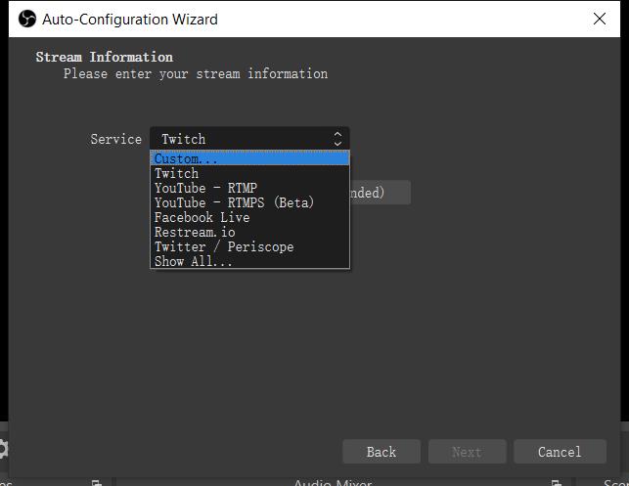The width and height of the screenshot is (629, 486).
Task: Click the Audio Mixer panel title
Action: pos(331,482)
